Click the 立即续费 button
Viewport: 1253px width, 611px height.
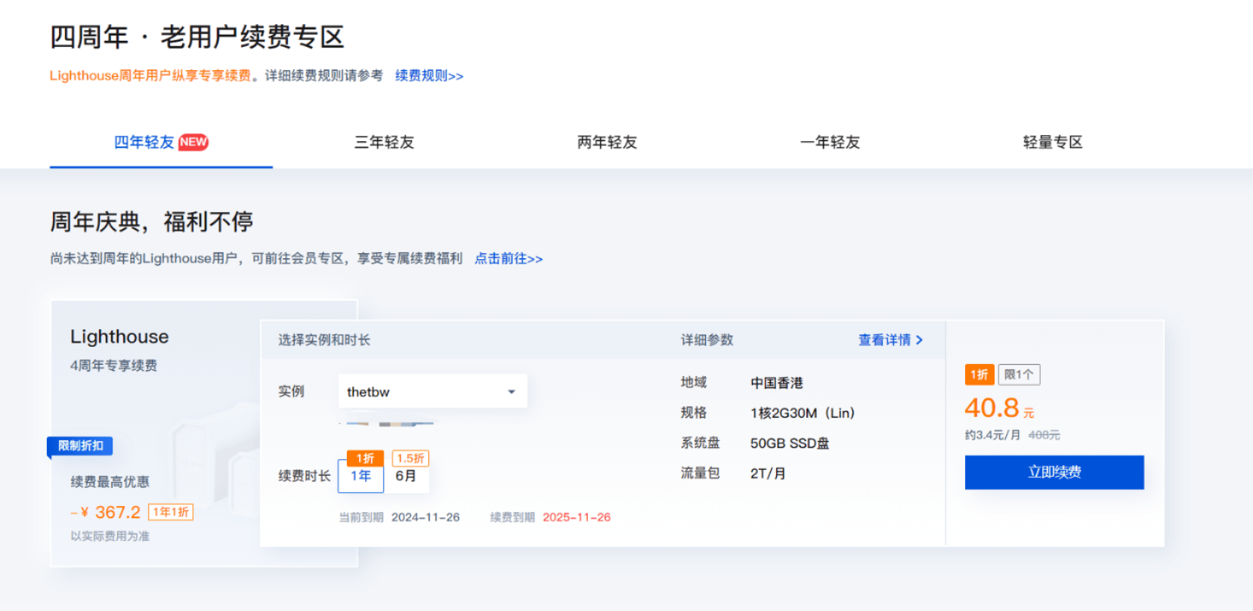coord(1054,472)
